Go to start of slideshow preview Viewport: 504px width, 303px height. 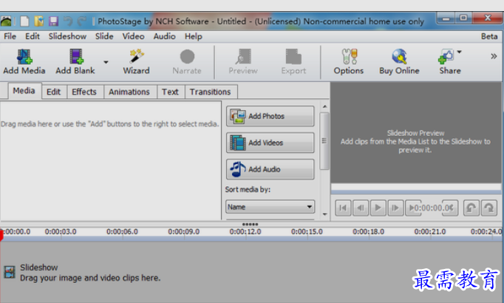343,208
